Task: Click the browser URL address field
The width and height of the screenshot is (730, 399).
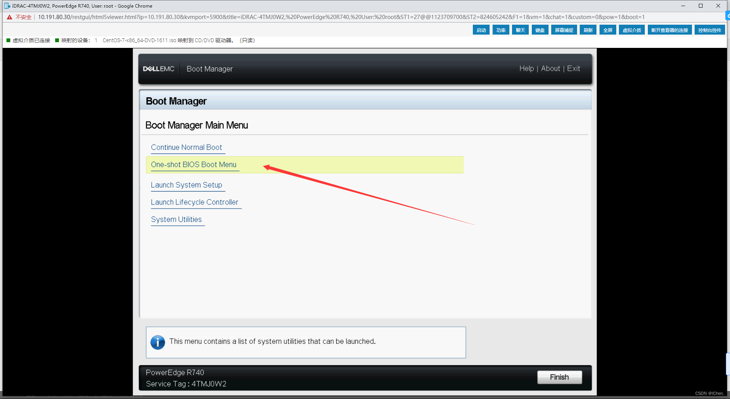Action: click(341, 17)
